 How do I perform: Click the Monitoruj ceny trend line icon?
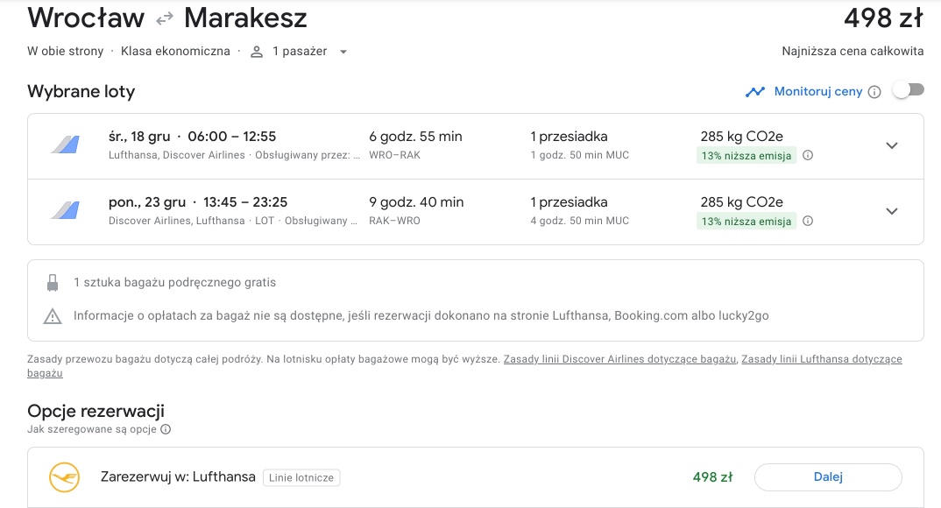pyautogui.click(x=755, y=92)
